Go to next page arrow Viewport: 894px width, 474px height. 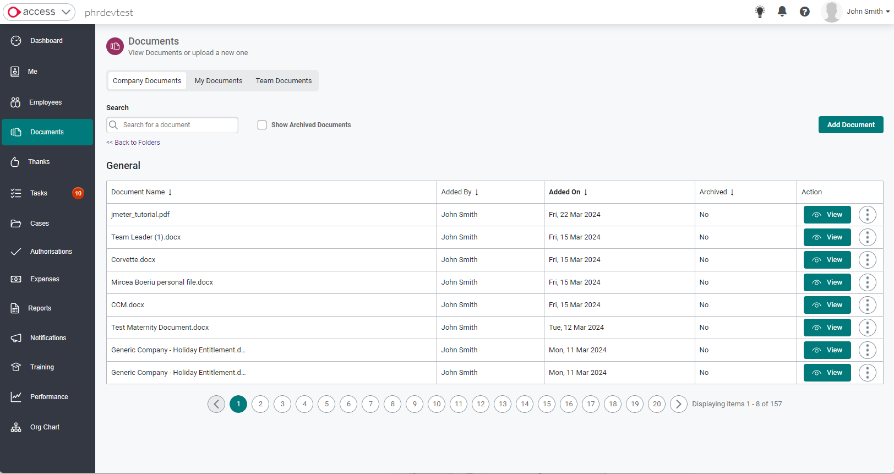[x=679, y=404]
